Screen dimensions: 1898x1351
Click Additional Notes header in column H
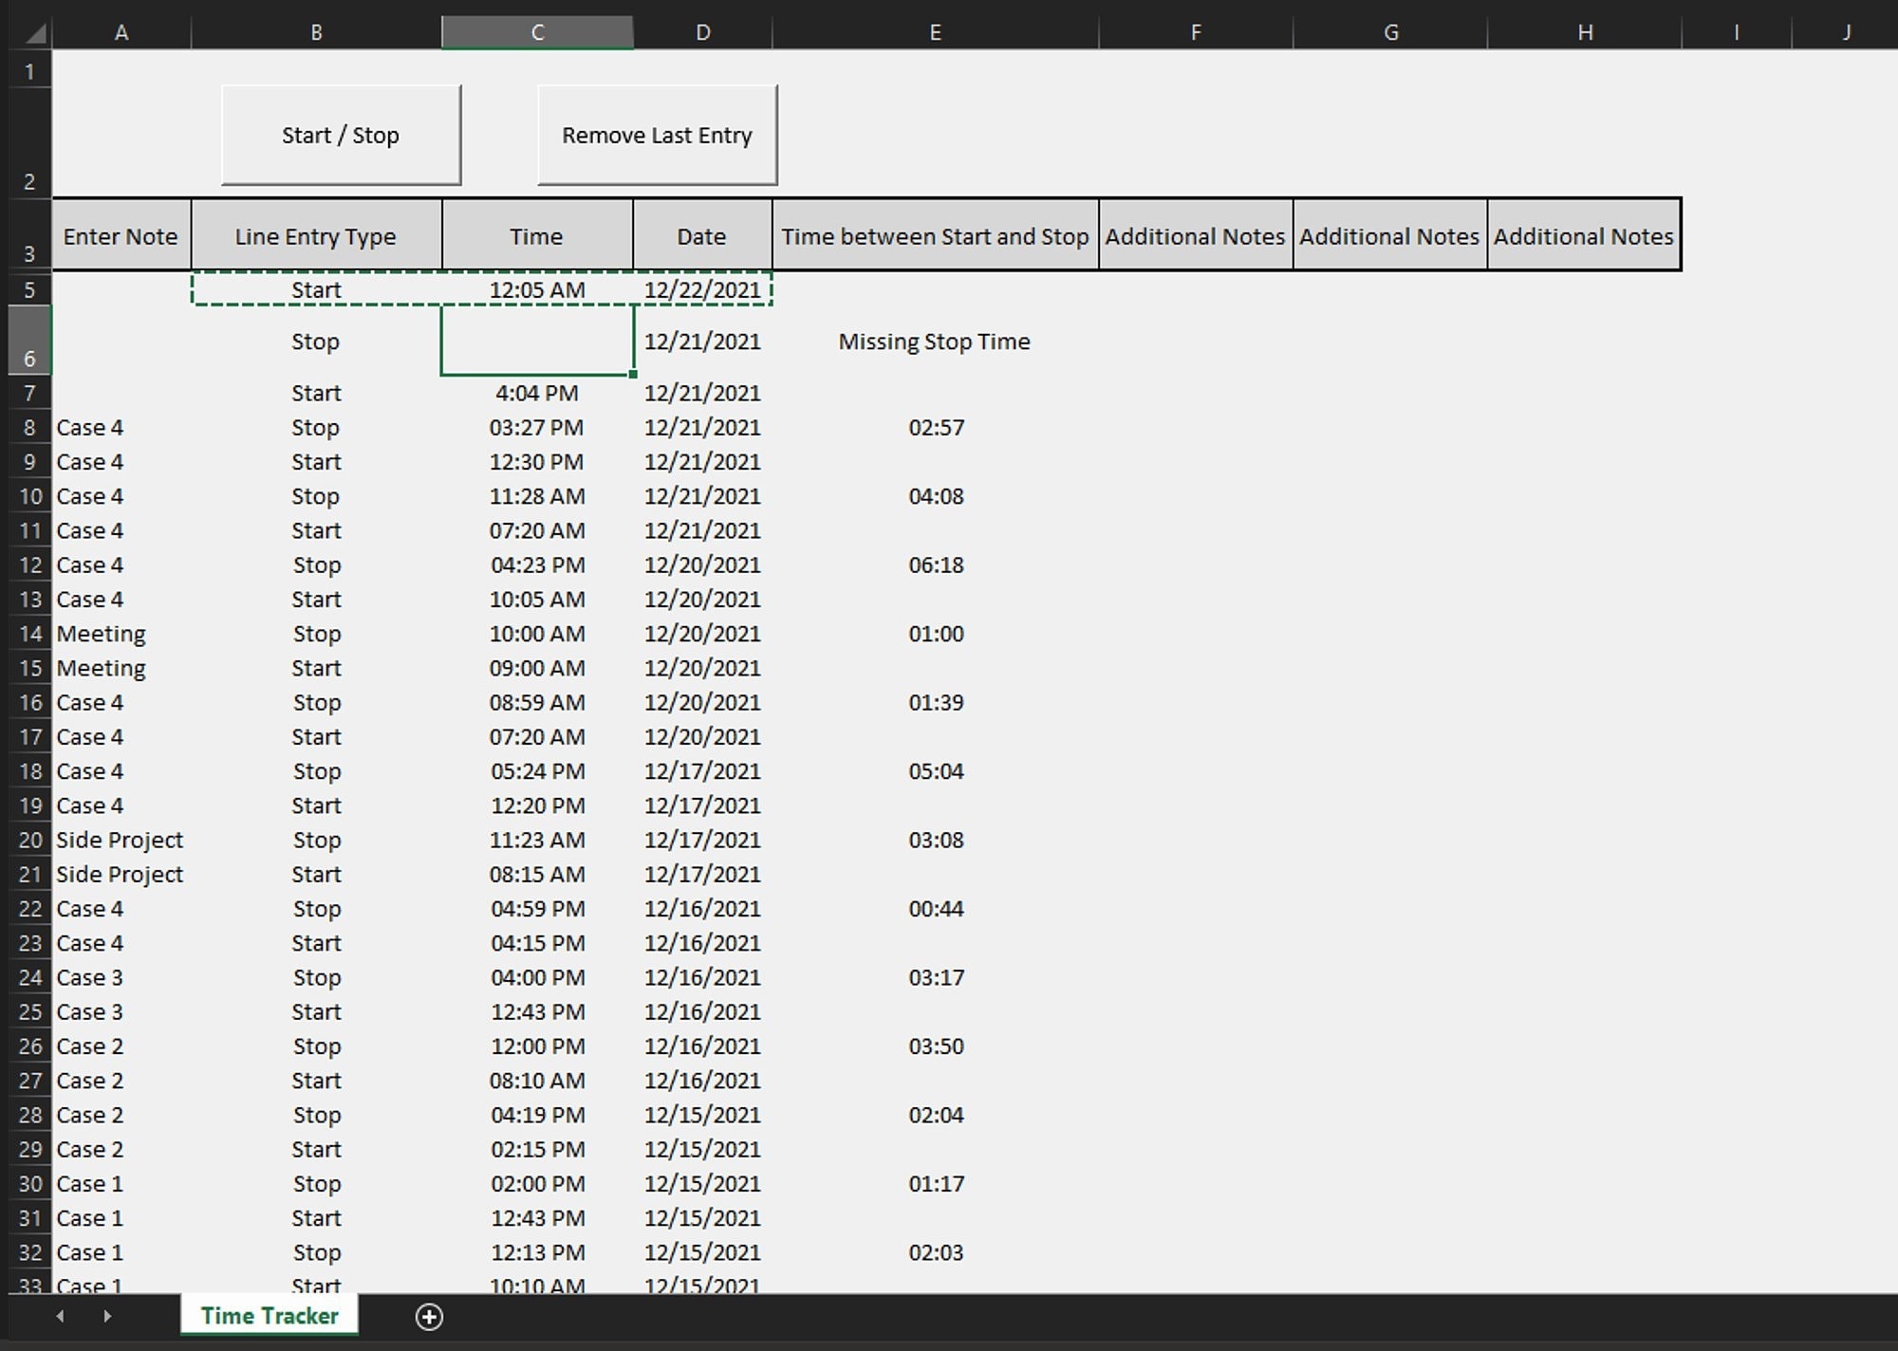1585,235
